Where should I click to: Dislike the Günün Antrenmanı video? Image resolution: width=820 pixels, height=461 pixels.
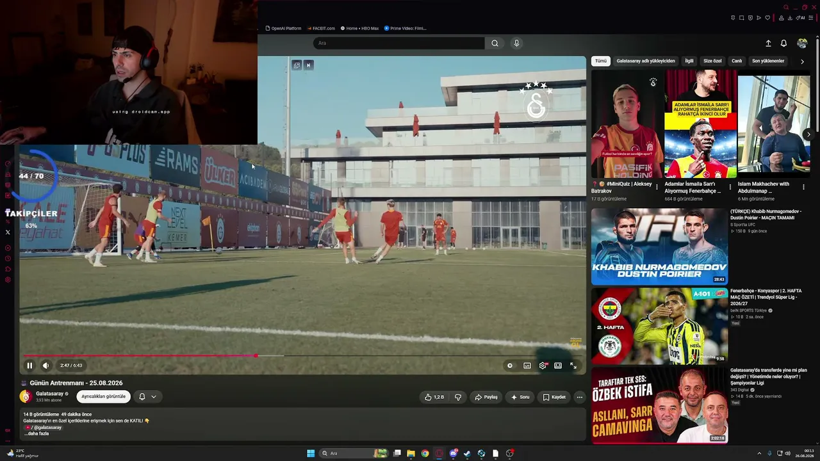458,397
